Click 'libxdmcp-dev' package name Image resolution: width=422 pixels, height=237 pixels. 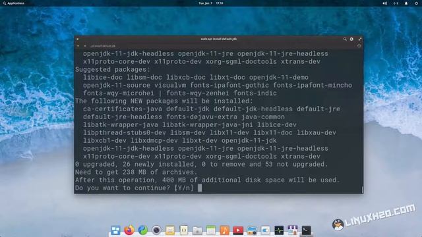[x=154, y=140]
